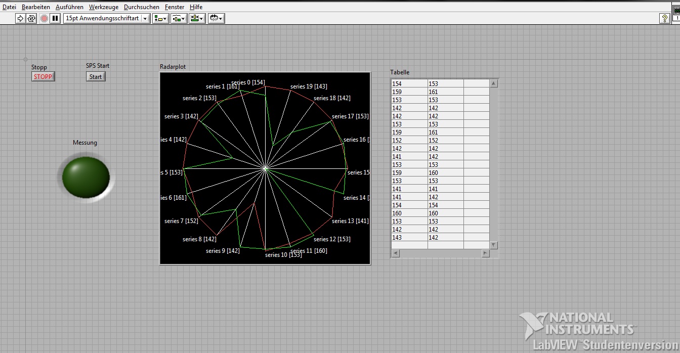Viewport: 680px width, 353px height.
Task: Open the Reorder objects dropdown
Action: [216, 19]
